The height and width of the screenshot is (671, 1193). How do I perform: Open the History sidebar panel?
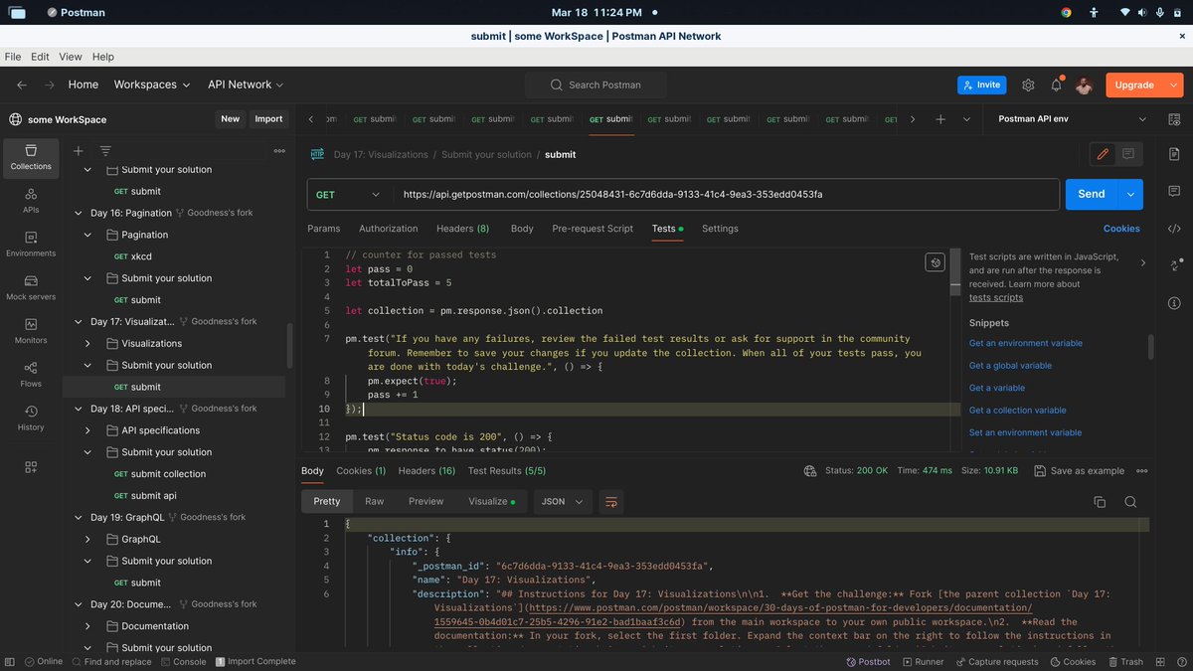click(31, 418)
